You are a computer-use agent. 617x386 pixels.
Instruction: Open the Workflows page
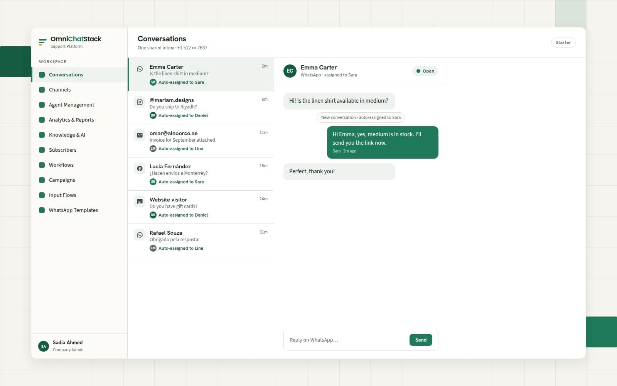[x=79, y=165]
